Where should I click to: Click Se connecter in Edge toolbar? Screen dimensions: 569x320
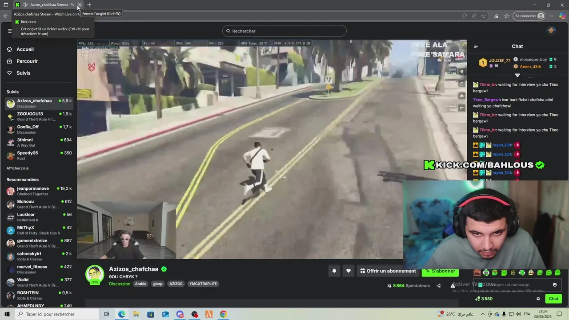coord(529,16)
